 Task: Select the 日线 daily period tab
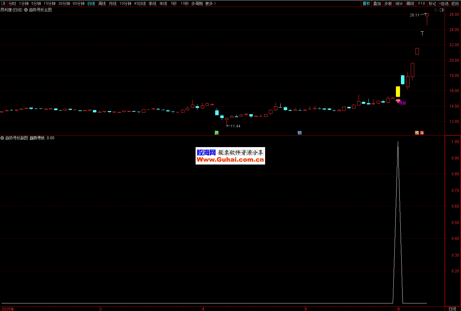pyautogui.click(x=91, y=3)
